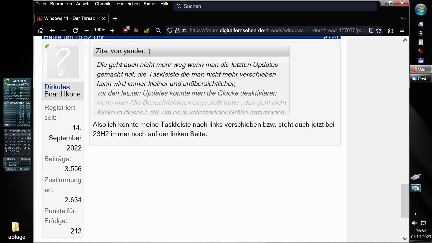Screen dimensions: 432x243
Task: Click the November 2023 calendar gadget
Action: [x=18, y=142]
